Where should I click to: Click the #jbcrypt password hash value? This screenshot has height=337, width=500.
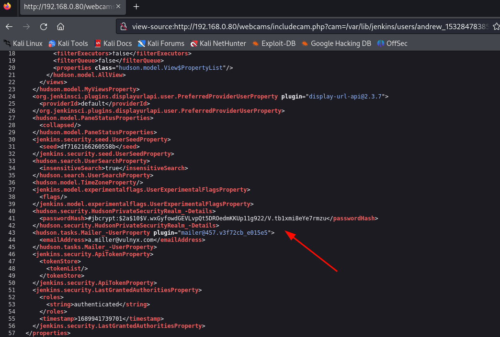coord(207,218)
